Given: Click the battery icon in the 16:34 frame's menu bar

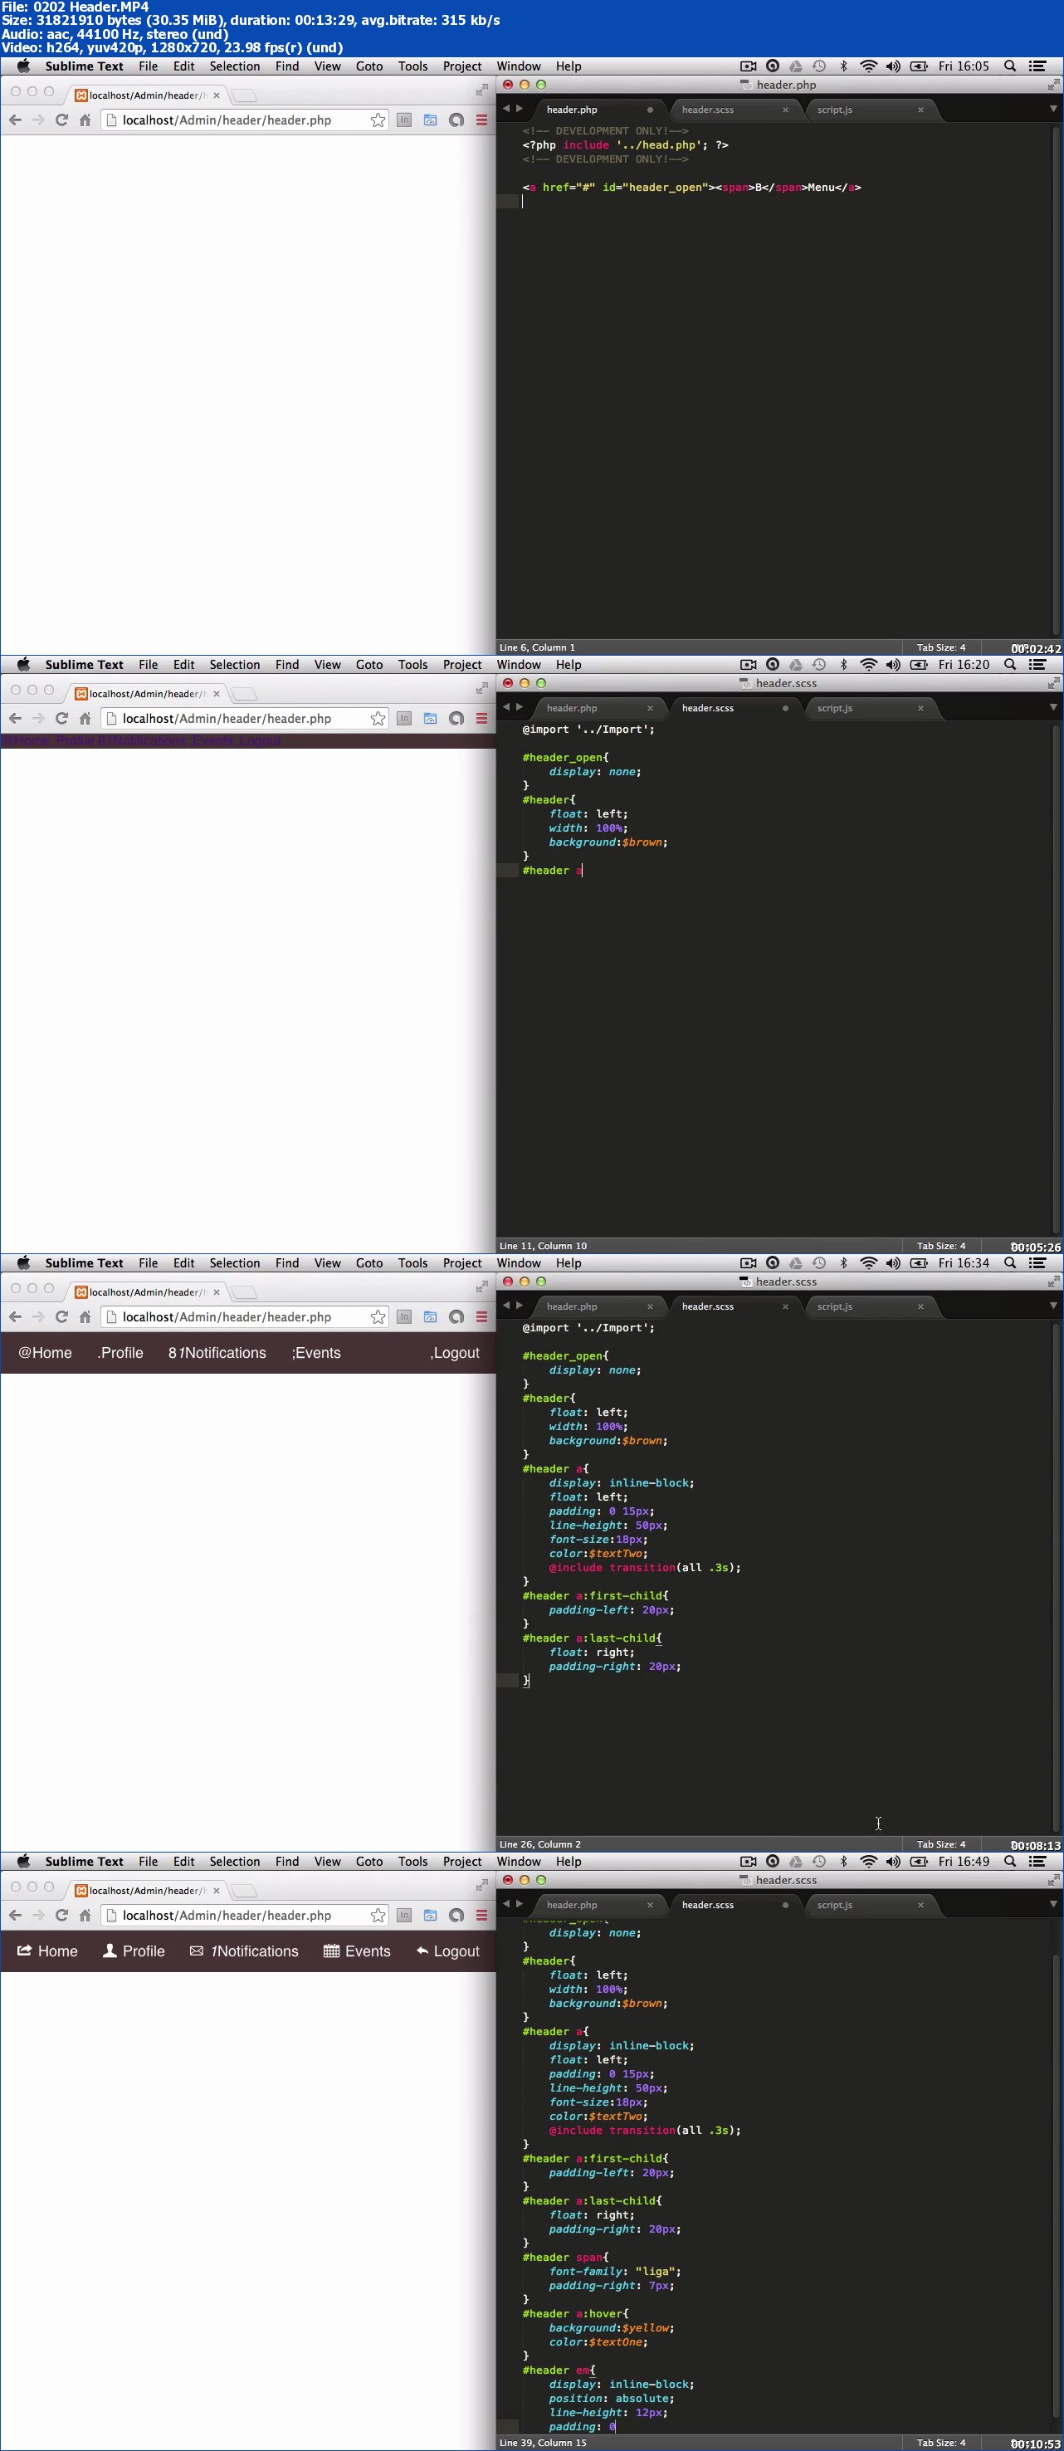Looking at the screenshot, I should point(919,1263).
